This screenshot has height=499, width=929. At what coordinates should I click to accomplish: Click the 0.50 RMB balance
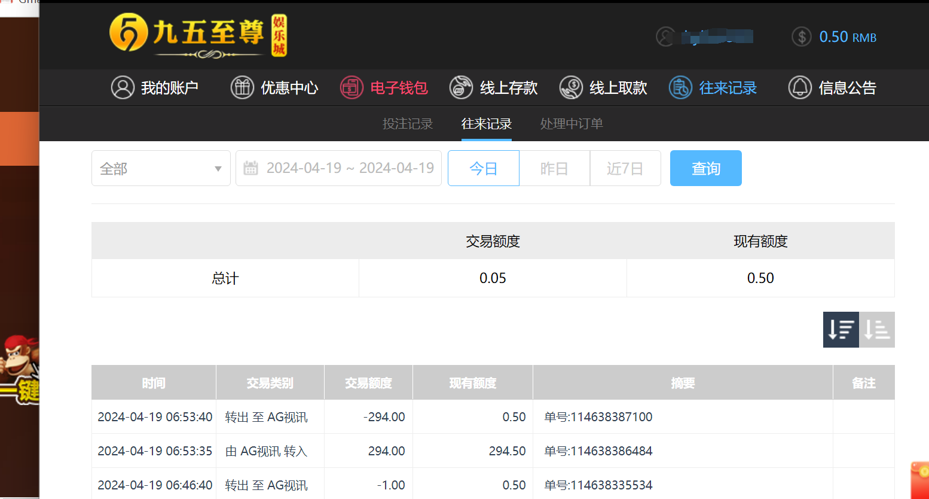848,37
